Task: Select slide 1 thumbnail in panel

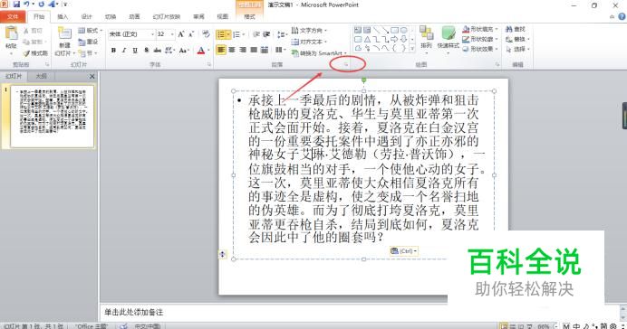Action: [53, 116]
